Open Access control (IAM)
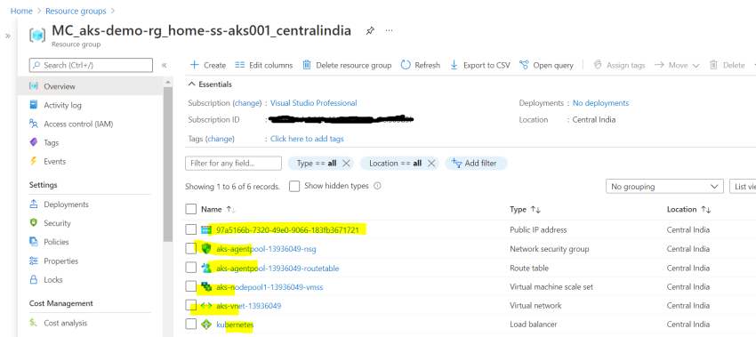The width and height of the screenshot is (756, 337). point(78,124)
